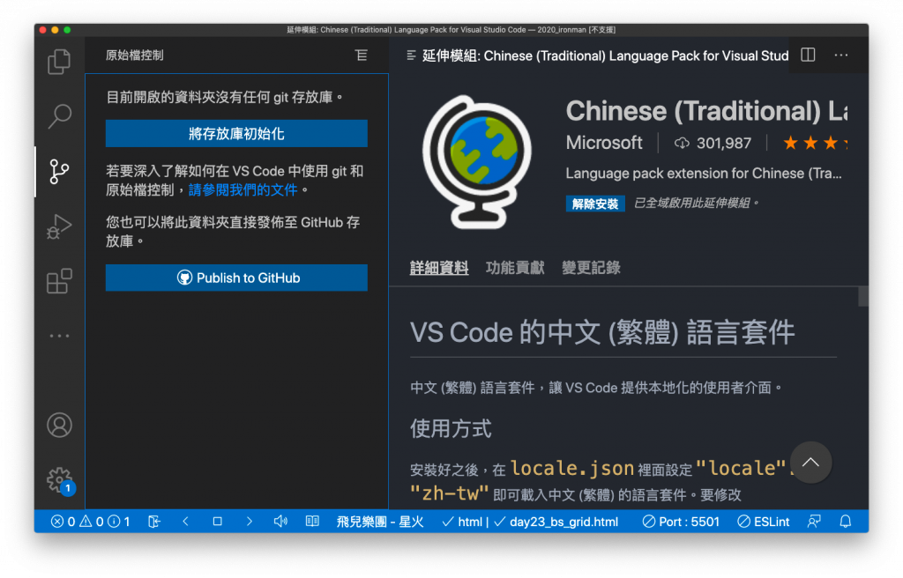Click the globe extension logo image

click(477, 163)
